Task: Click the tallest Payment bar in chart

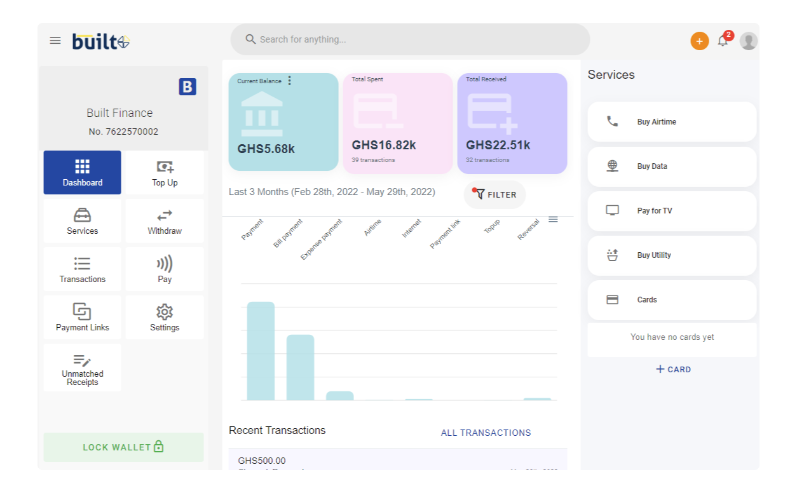Action: tap(261, 351)
